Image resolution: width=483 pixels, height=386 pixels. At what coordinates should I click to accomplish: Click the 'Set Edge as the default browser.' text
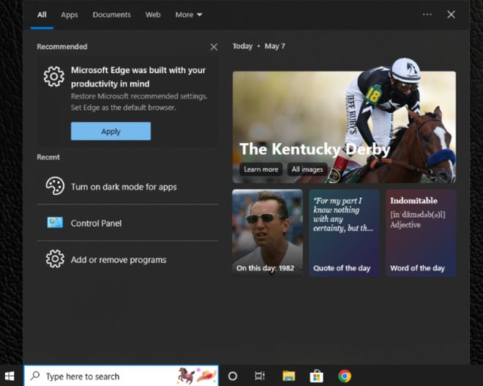coord(123,108)
